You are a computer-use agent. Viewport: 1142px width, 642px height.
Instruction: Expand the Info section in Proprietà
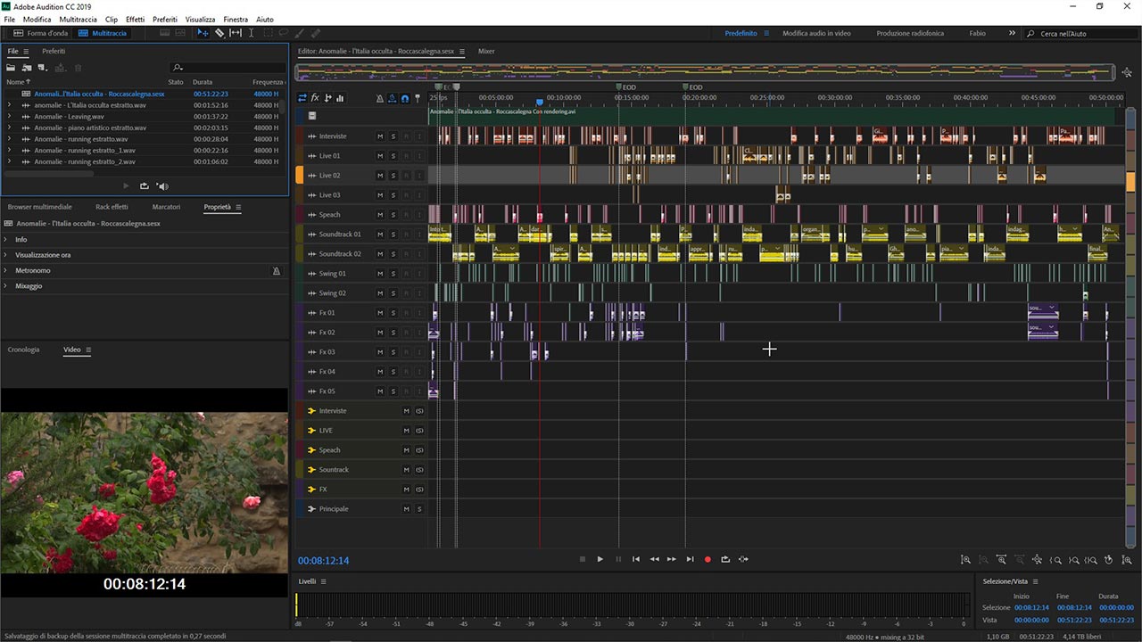pyautogui.click(x=6, y=240)
